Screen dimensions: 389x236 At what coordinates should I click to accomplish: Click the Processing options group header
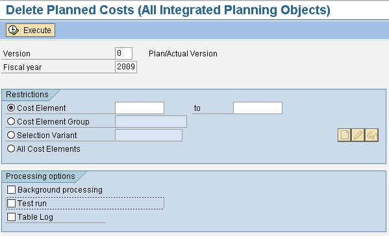pos(40,176)
